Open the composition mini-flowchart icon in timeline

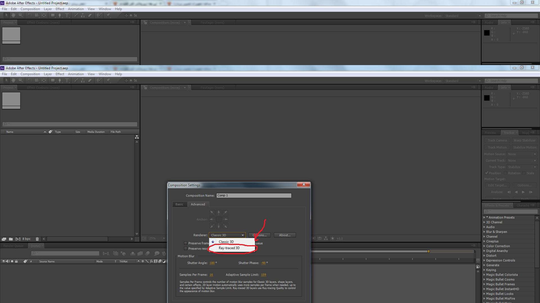click(106, 253)
